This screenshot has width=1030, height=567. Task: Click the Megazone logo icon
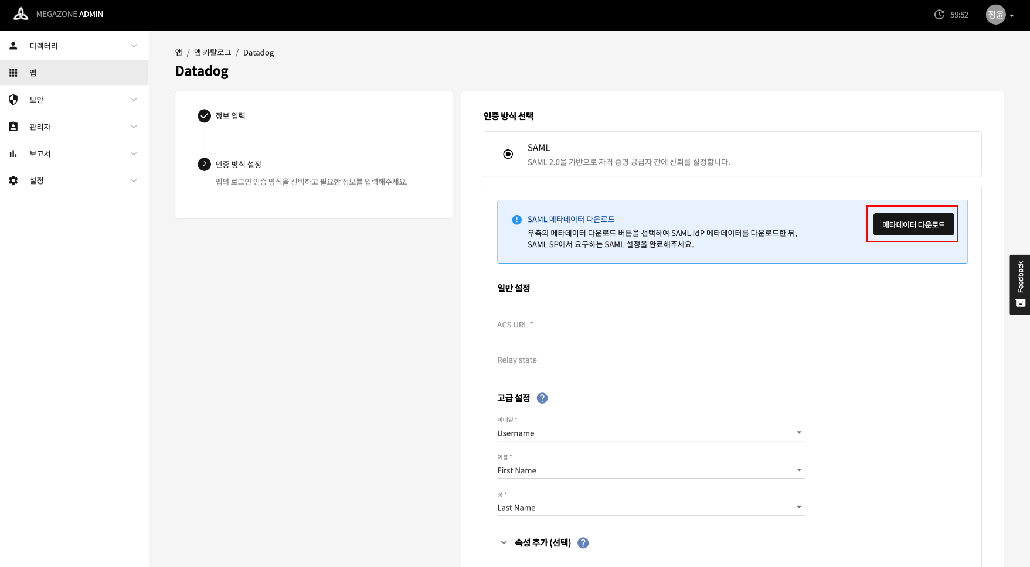[21, 14]
